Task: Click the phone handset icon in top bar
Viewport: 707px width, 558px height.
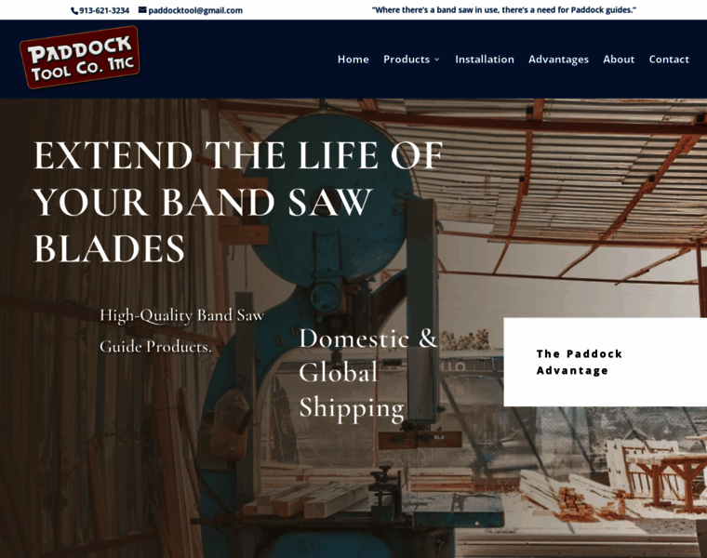Action: click(74, 11)
